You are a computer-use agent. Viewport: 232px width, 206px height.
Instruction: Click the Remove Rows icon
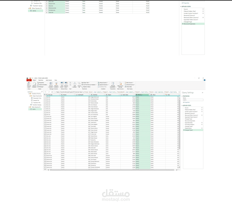point(66,83)
